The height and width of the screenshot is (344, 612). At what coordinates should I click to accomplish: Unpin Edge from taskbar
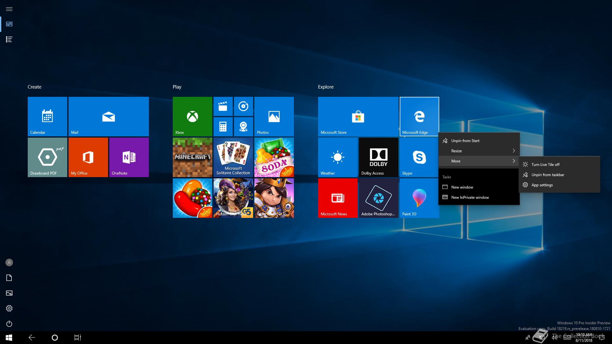pyautogui.click(x=548, y=175)
